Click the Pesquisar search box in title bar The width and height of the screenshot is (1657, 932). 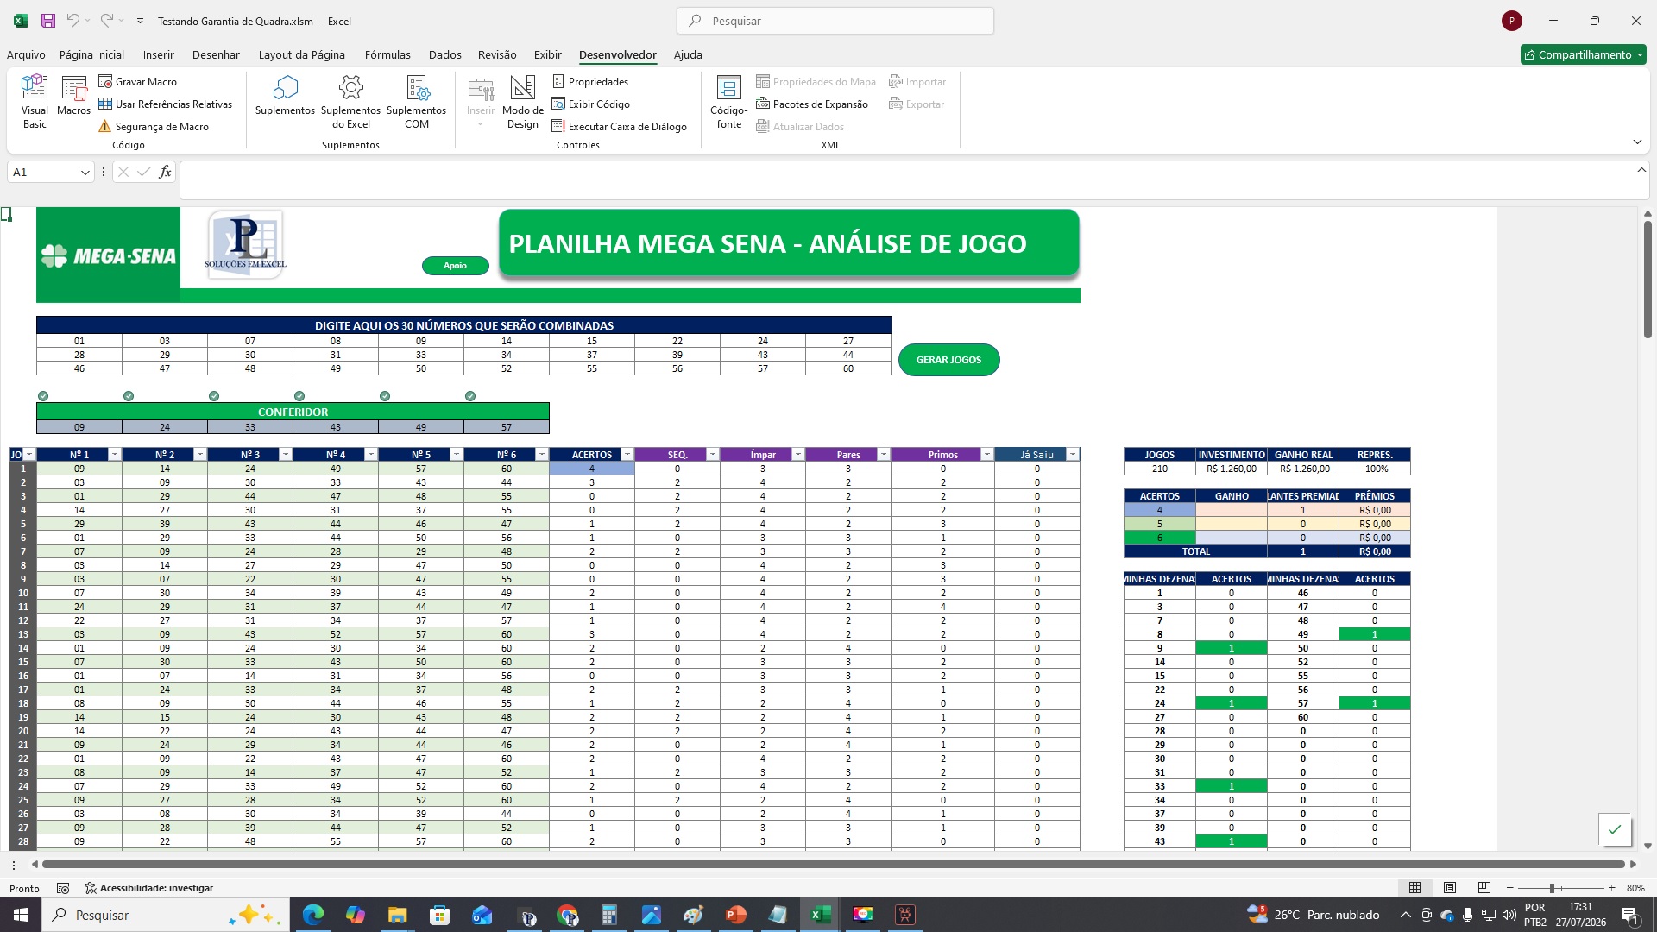(835, 21)
